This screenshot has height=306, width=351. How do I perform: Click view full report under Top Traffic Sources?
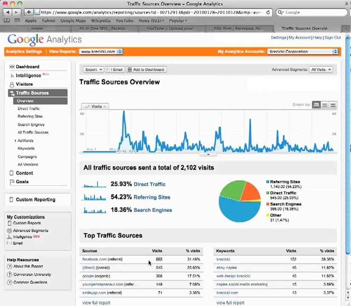[x=96, y=303]
